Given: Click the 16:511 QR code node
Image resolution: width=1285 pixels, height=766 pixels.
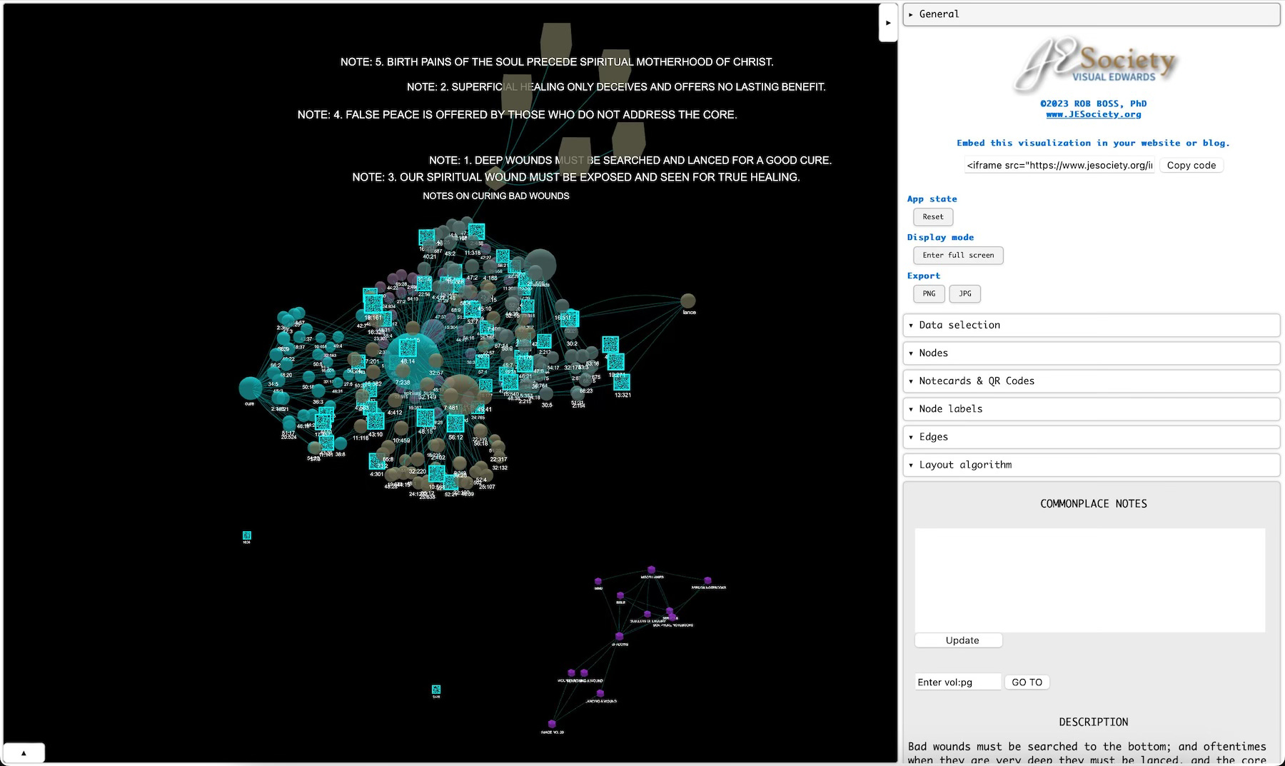Looking at the screenshot, I should [570, 318].
